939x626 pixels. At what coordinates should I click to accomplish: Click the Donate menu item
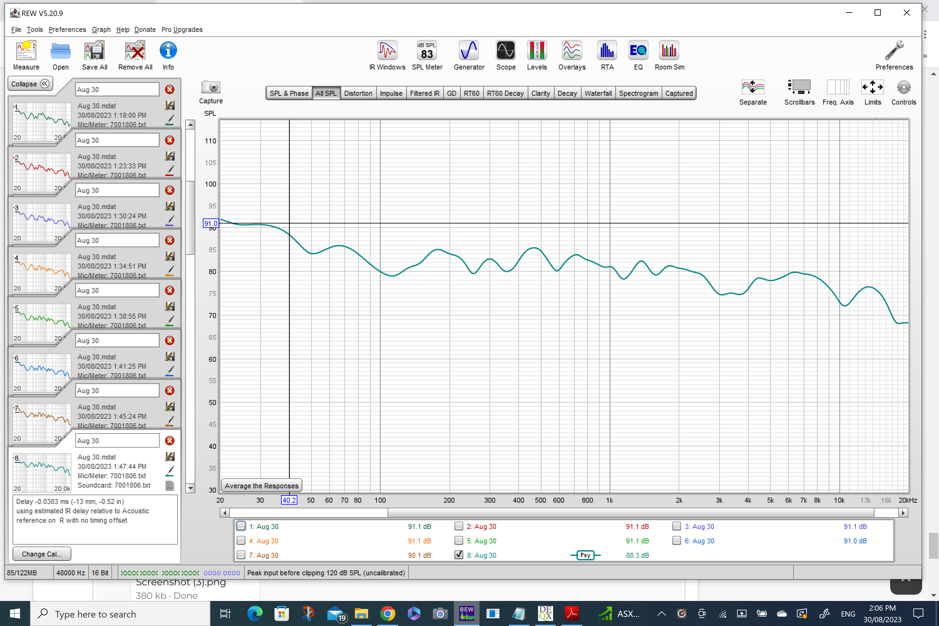145,29
